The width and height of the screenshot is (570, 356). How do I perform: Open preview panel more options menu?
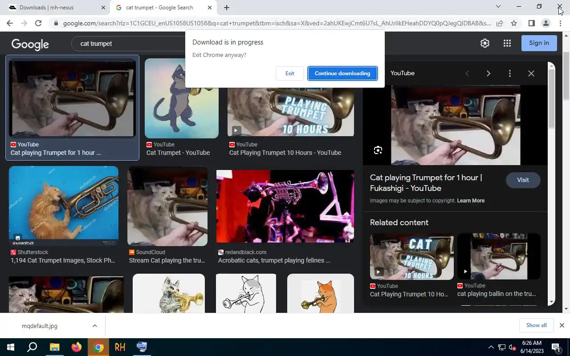tap(510, 73)
